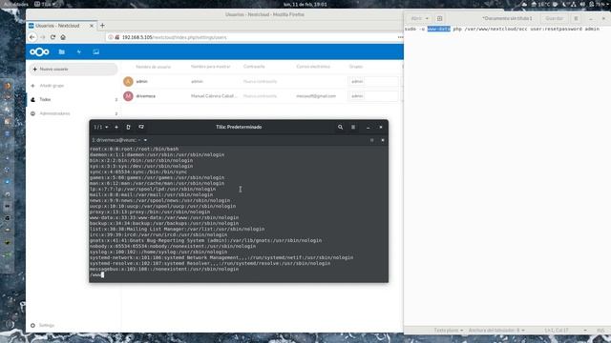This screenshot has height=343, width=611.
Task: Select the Administradores group
Action: pos(55,113)
